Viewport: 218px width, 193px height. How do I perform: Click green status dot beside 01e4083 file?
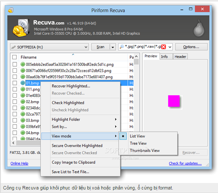coord(23,95)
